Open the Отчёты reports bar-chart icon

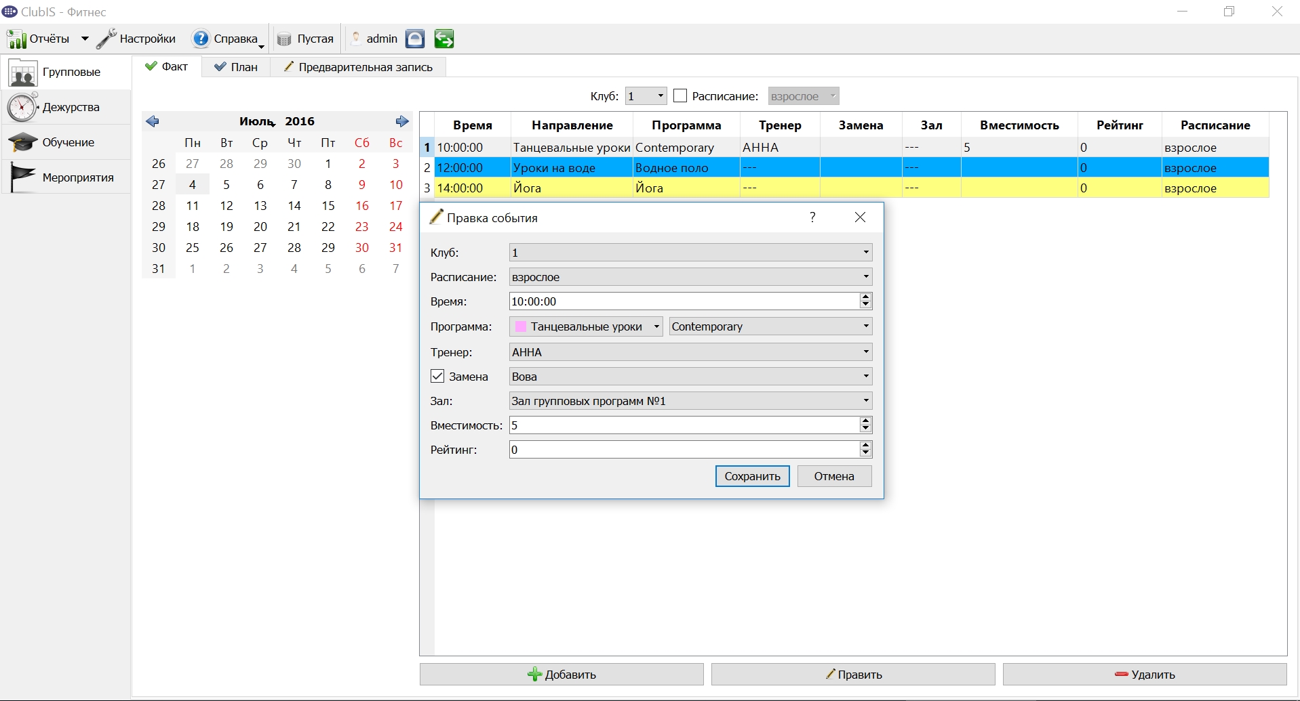pos(16,39)
